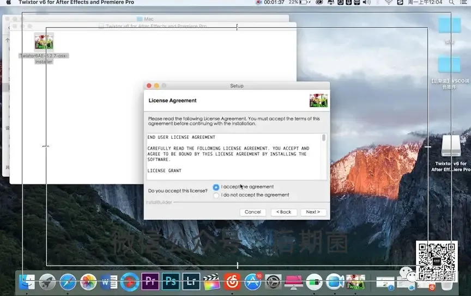This screenshot has height=296, width=471.
Task: Open Notification Center list icon
Action: [463, 2]
